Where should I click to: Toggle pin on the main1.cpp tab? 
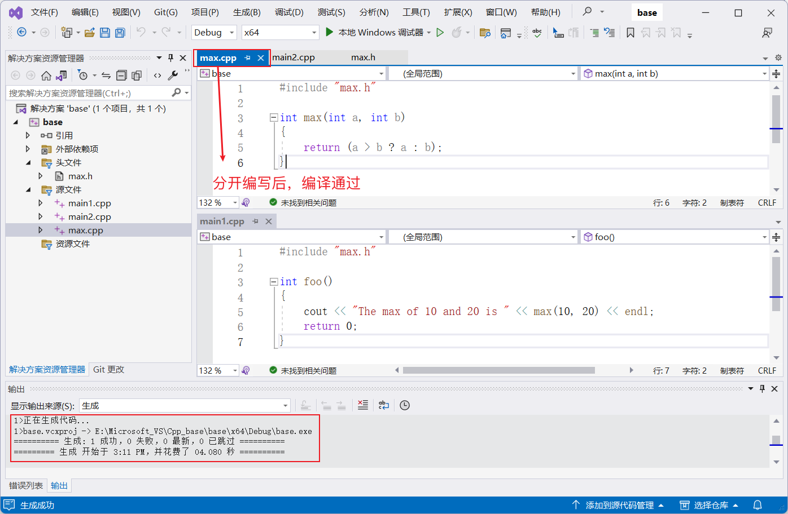255,221
